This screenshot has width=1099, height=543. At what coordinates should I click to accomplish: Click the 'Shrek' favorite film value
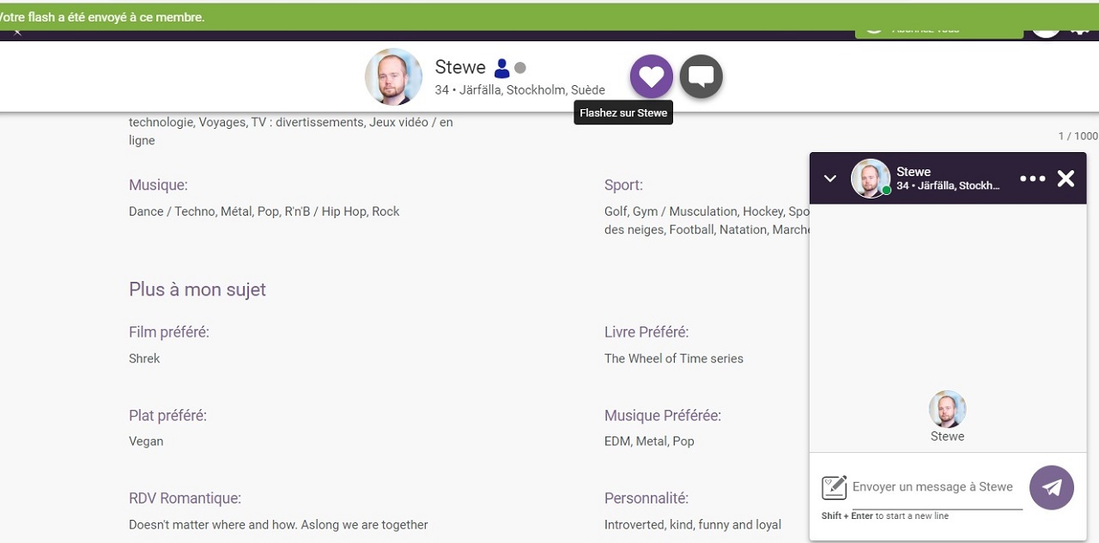coord(144,358)
